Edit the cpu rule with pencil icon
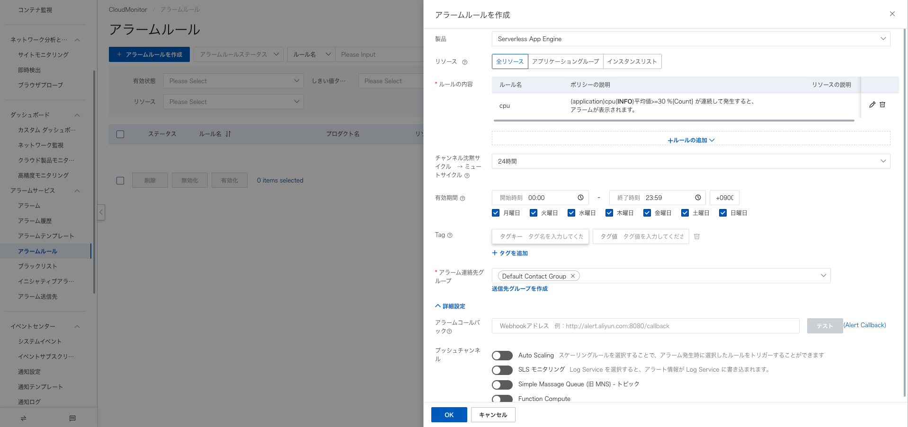This screenshot has width=908, height=427. pos(872,105)
